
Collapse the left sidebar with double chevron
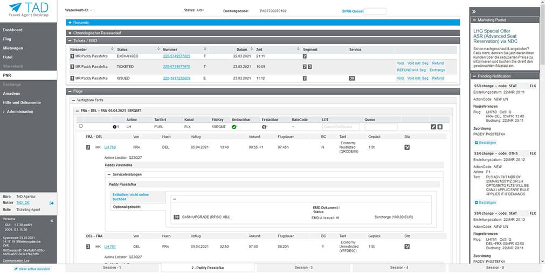click(x=52, y=220)
